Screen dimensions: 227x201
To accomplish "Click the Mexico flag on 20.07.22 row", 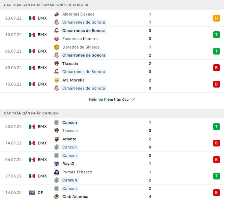I will point(32,127).
